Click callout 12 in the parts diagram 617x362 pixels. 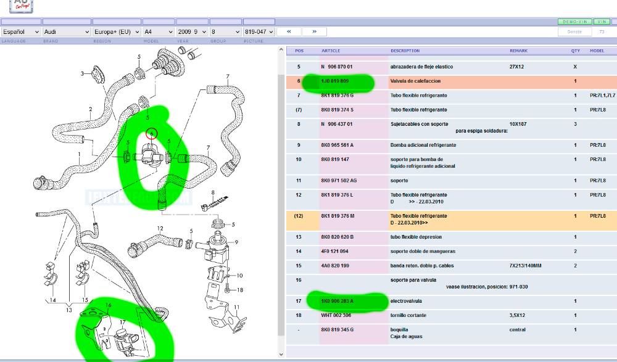tap(160, 229)
